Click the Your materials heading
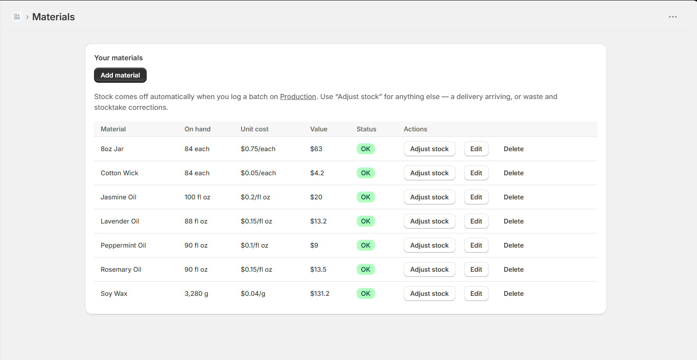The height and width of the screenshot is (360, 697). coord(119,58)
